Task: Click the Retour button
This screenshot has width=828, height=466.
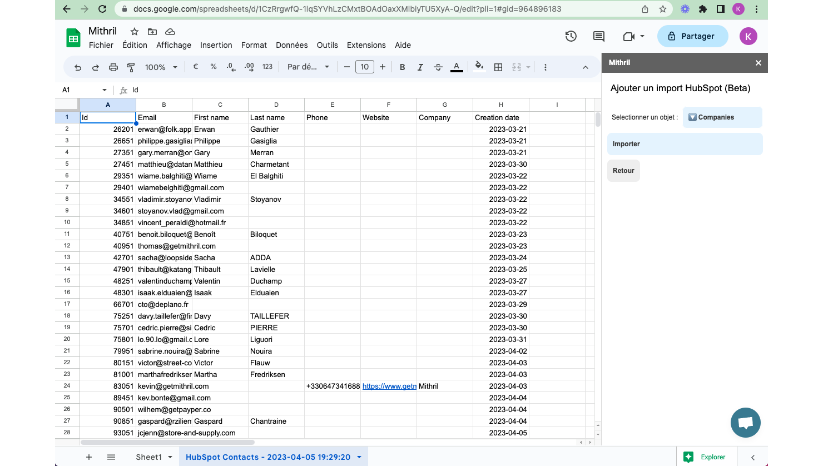Action: tap(623, 171)
